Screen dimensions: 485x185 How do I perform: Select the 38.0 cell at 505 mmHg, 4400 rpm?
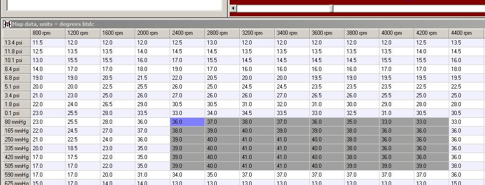466,166
